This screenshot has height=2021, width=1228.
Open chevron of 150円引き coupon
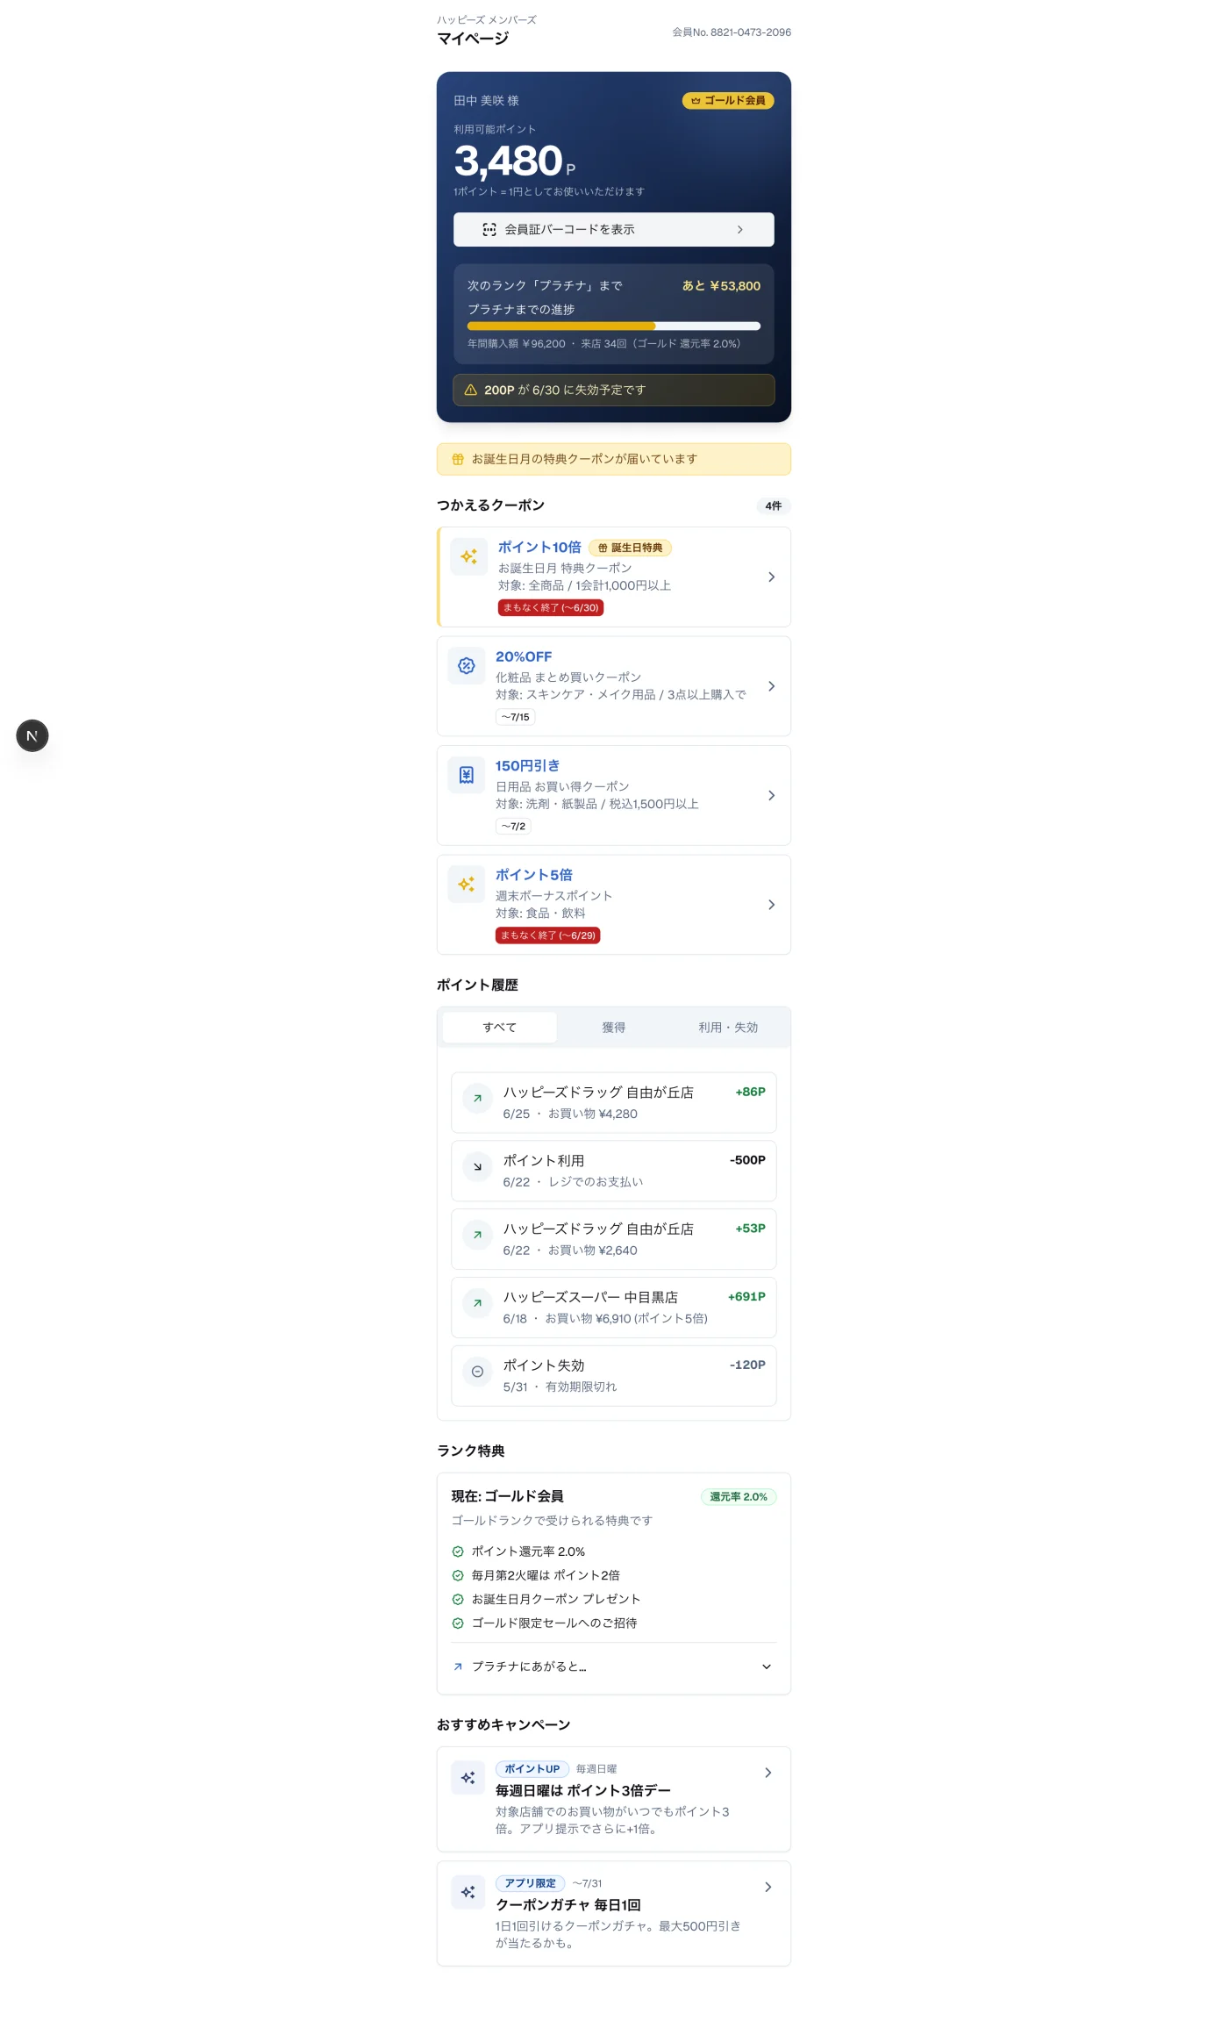(x=772, y=796)
